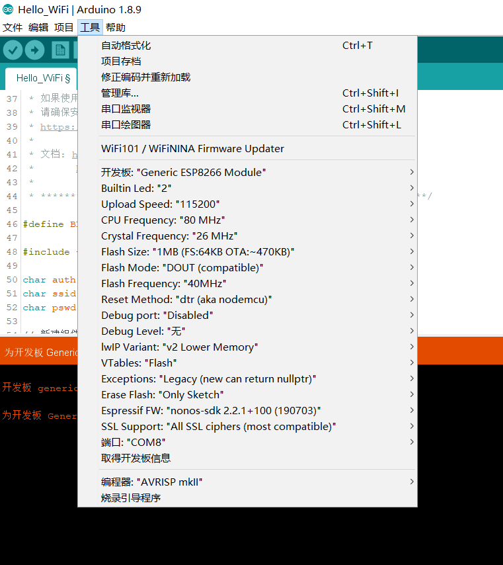Click the last console line 为开发板 Gener

40,415
